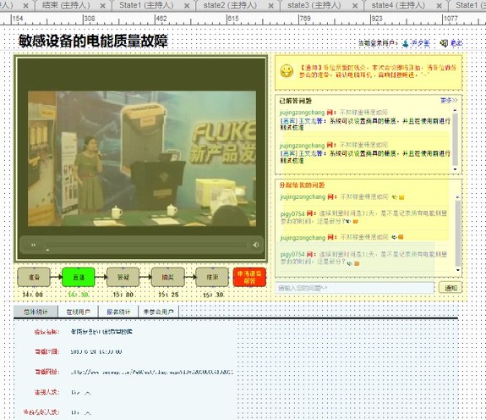Screen dimensions: 486x420
Task: Click assigned-questions scrollbar up arrow
Action: coord(457,197)
